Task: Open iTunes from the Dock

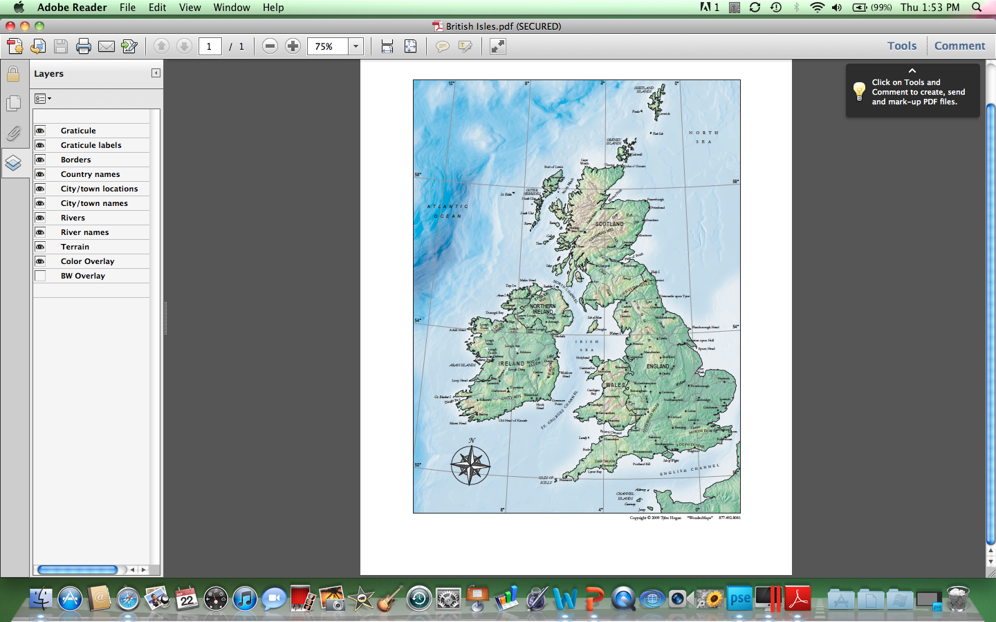Action: pyautogui.click(x=245, y=599)
